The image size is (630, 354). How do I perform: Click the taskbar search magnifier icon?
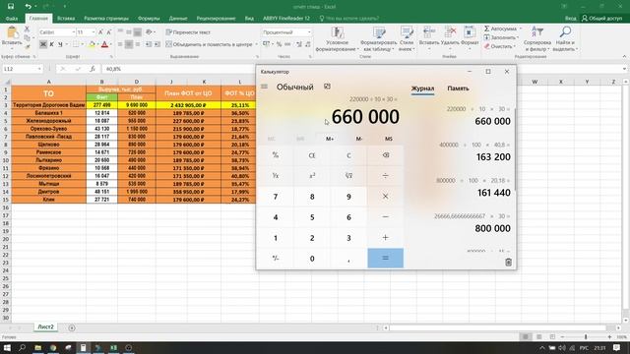tap(23, 347)
